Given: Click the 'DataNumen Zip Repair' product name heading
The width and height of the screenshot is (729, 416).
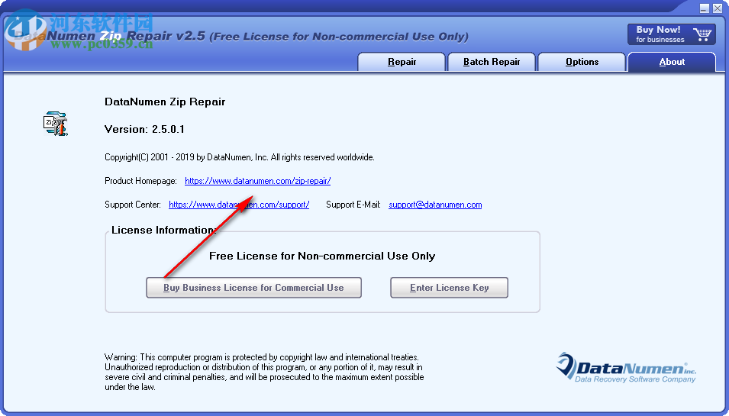Looking at the screenshot, I should (165, 102).
